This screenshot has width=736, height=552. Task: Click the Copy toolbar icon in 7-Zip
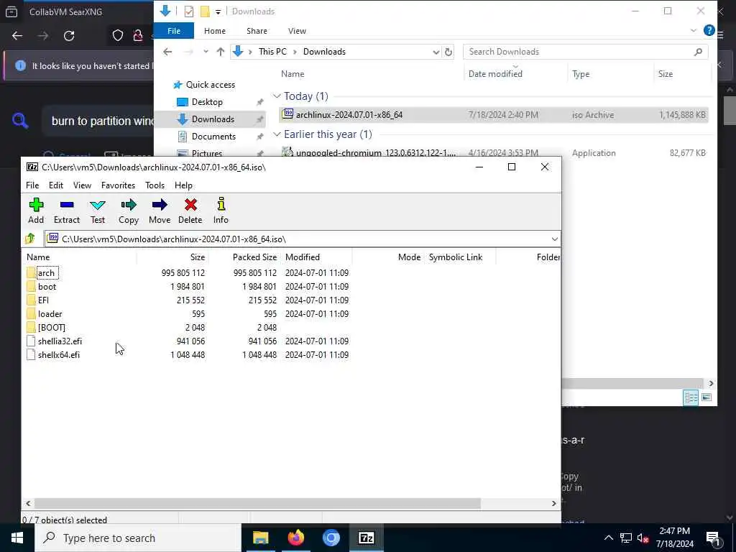(x=129, y=211)
